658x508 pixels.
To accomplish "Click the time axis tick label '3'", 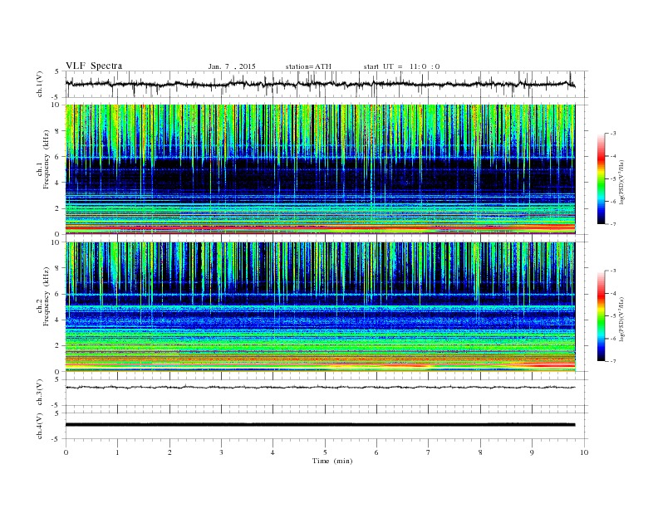I will (221, 452).
